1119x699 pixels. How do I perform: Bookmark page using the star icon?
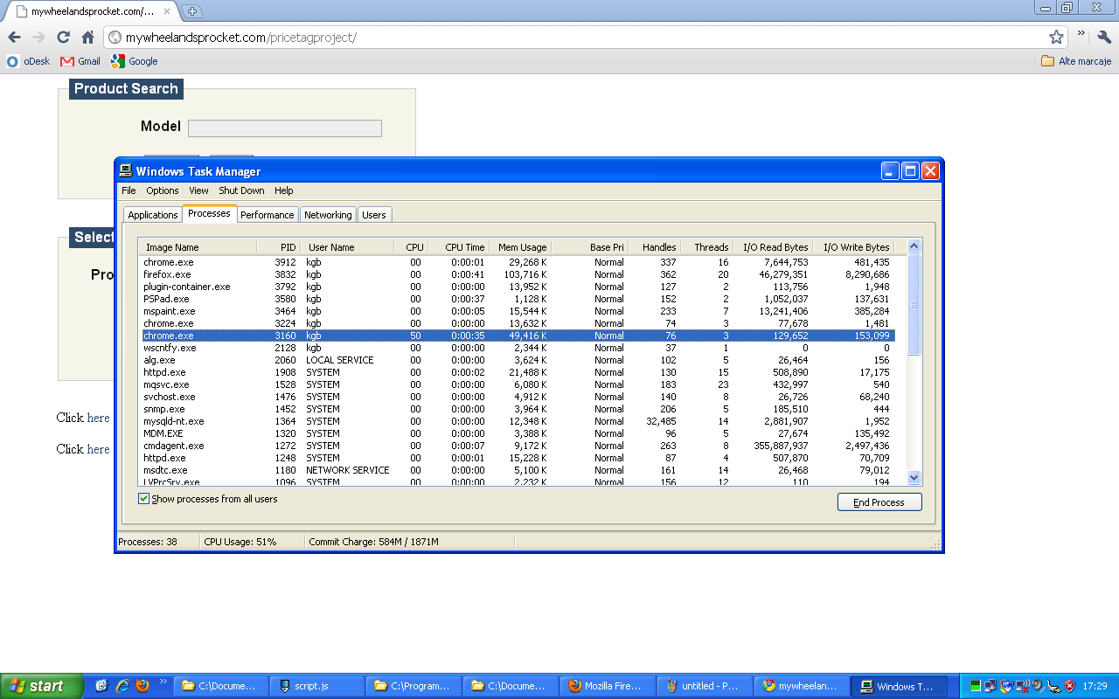point(1056,38)
